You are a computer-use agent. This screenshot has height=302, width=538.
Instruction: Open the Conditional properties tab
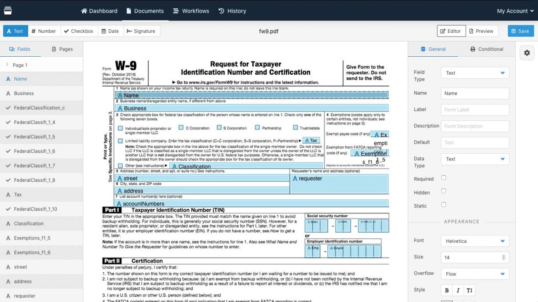click(487, 49)
